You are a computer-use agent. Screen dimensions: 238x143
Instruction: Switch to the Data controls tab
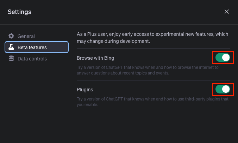[37, 58]
